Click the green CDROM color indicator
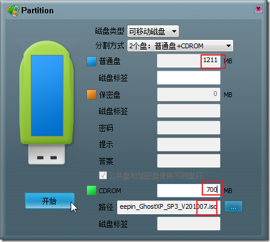270x242 pixels. pyautogui.click(x=91, y=191)
